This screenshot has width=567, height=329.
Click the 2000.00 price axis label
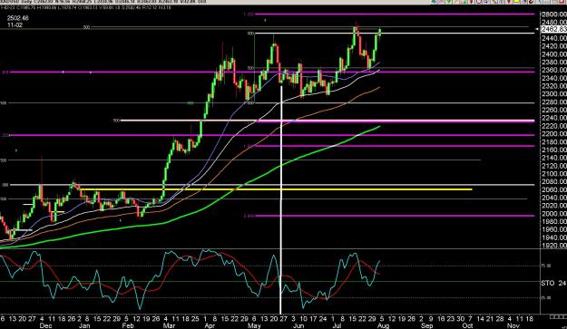554,213
